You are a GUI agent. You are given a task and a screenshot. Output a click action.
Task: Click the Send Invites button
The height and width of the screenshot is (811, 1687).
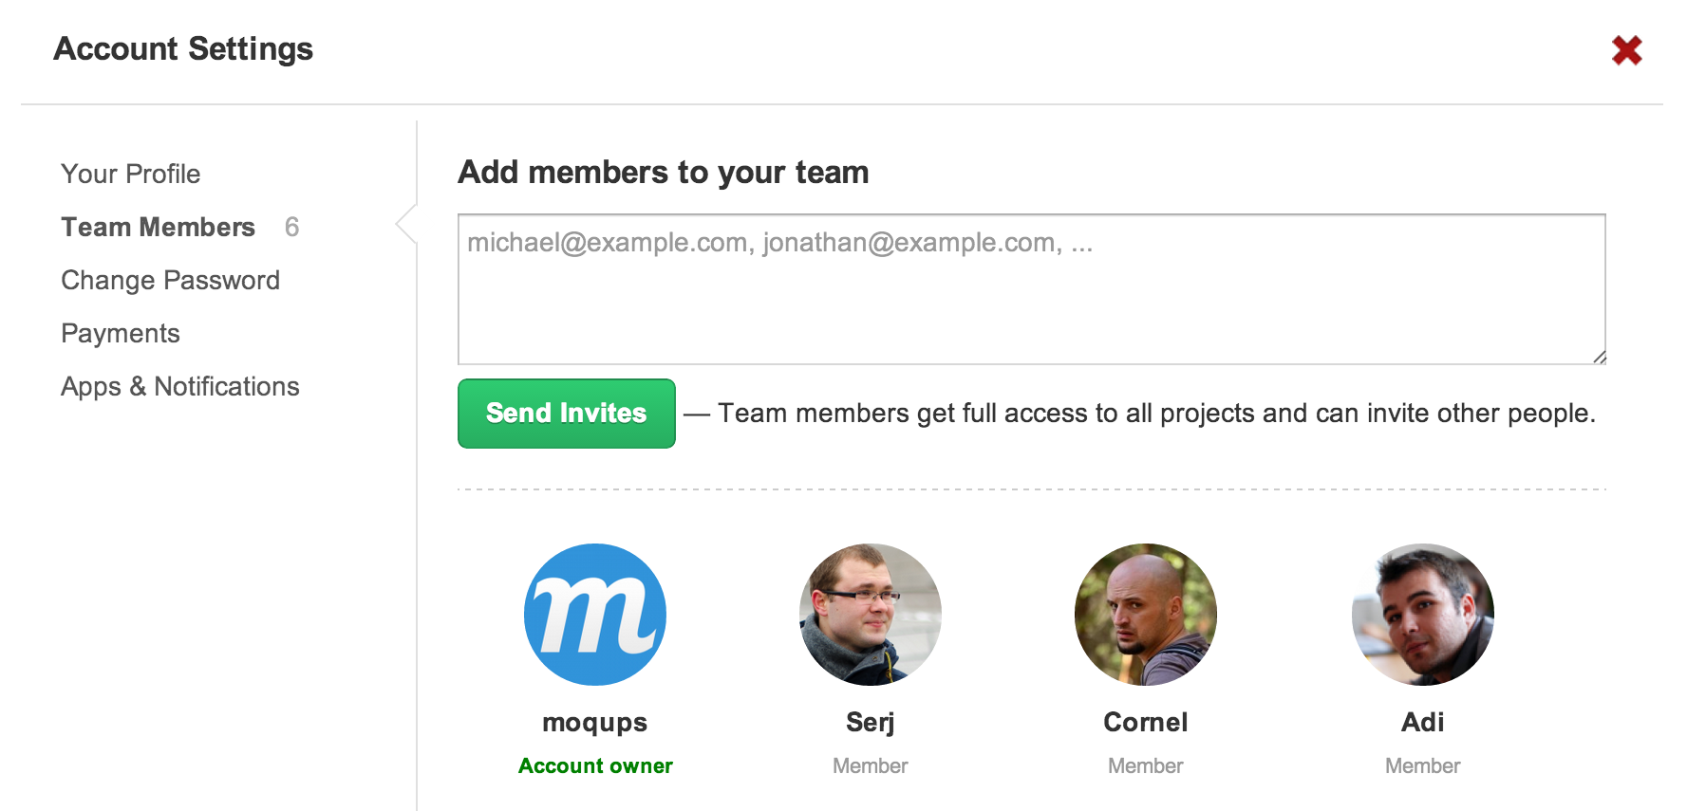tap(567, 414)
